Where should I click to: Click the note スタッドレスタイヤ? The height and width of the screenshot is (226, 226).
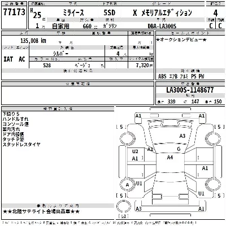click(21, 145)
